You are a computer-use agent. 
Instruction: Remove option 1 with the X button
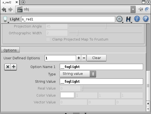pyautogui.click(x=8, y=67)
